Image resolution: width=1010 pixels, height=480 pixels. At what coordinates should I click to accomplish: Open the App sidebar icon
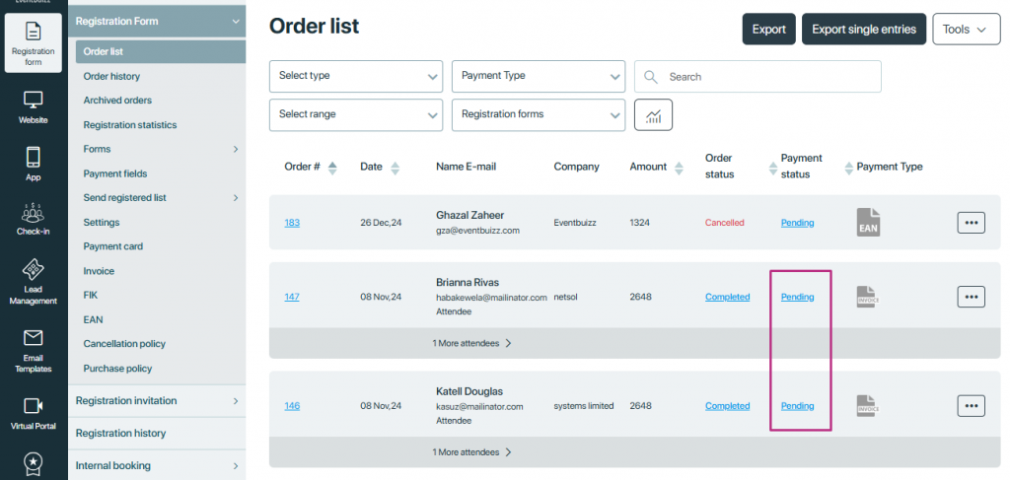(x=33, y=164)
